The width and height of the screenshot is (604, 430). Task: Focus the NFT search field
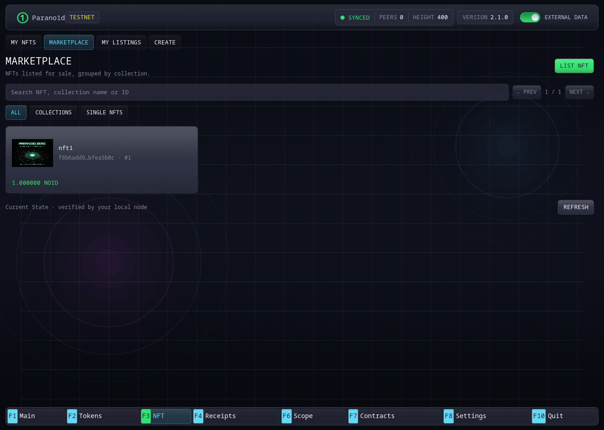coord(257,92)
